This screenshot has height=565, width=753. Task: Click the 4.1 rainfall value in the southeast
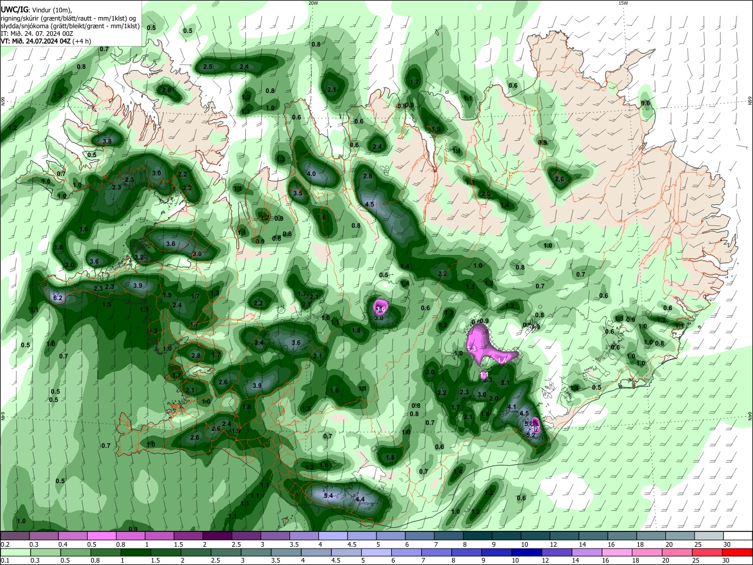point(511,407)
